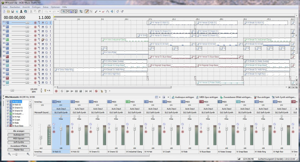Viewport: 300px width, 162px height.
Task: Open Microsoft Sound device dropdown on Vorschau
Action: point(42,113)
